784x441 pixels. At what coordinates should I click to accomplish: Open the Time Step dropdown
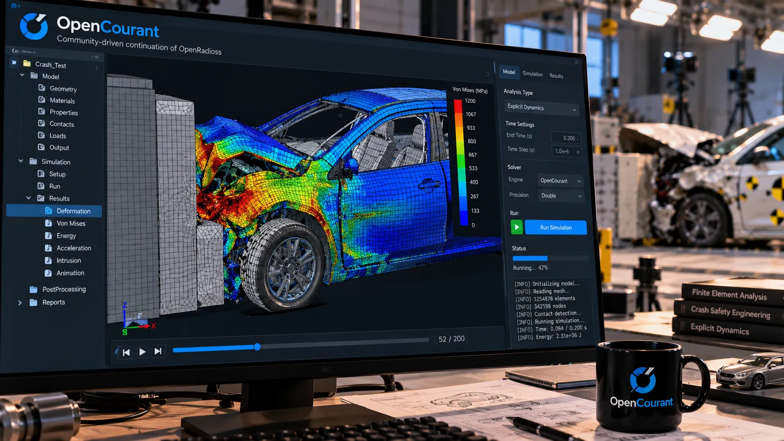[x=567, y=151]
